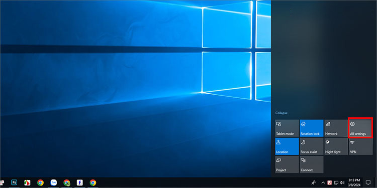This screenshot has height=188, width=377.
Task: Open the Connect wireless display tile
Action: [311, 164]
